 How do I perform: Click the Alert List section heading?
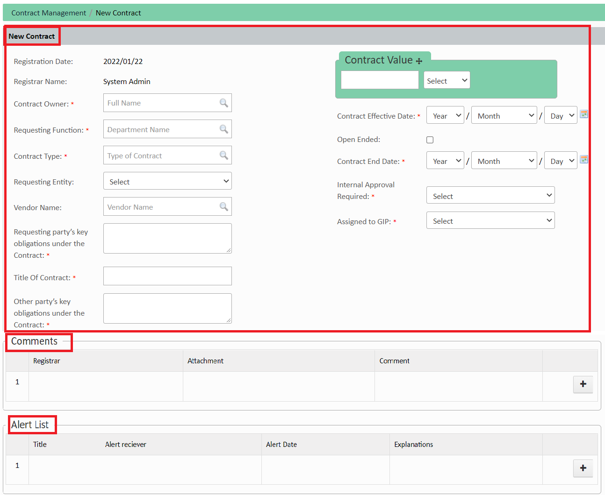pos(30,424)
